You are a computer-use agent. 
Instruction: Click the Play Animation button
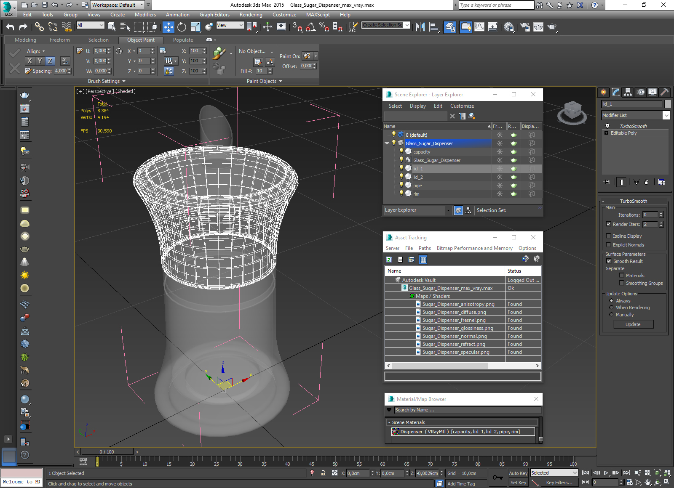(606, 473)
